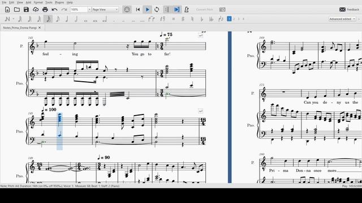Toggle MIDI input
362x203 pixels.
127,10
